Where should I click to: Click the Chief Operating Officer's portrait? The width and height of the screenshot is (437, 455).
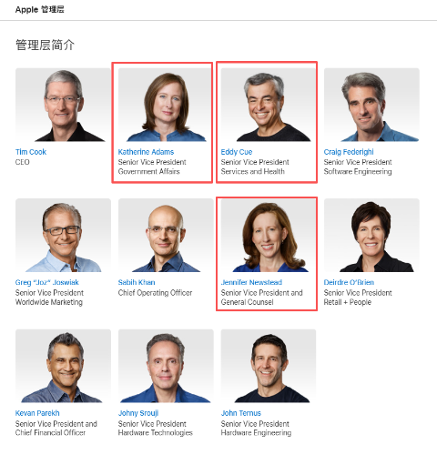pyautogui.click(x=166, y=235)
